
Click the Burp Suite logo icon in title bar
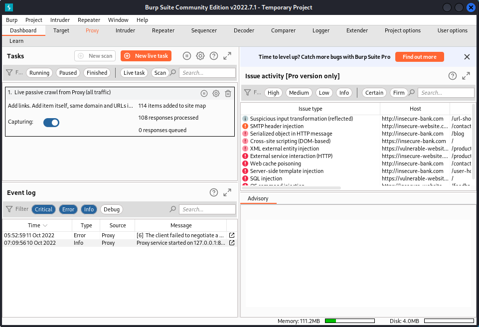pyautogui.click(x=9, y=7)
